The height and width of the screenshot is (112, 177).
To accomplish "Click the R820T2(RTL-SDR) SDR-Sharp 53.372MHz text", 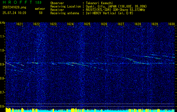I will coord(115,10).
